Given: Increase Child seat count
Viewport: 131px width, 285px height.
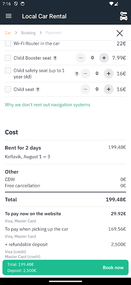Looking at the screenshot, I should click(x=108, y=89).
